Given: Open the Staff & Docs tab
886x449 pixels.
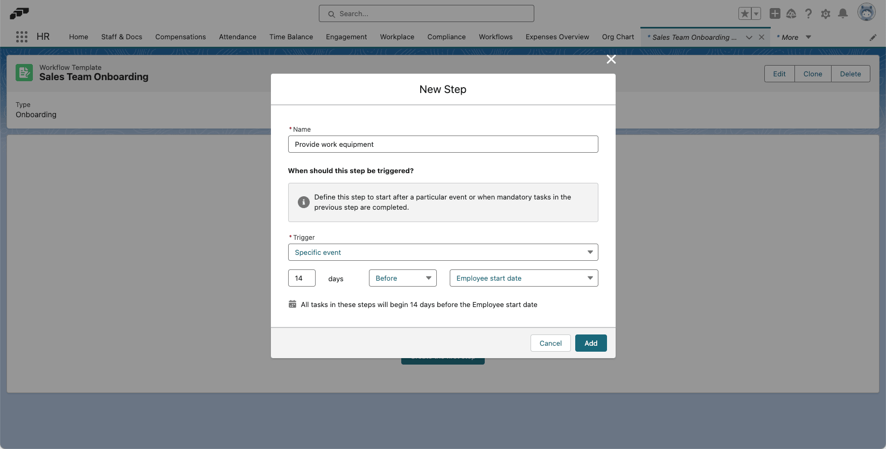Looking at the screenshot, I should point(122,37).
